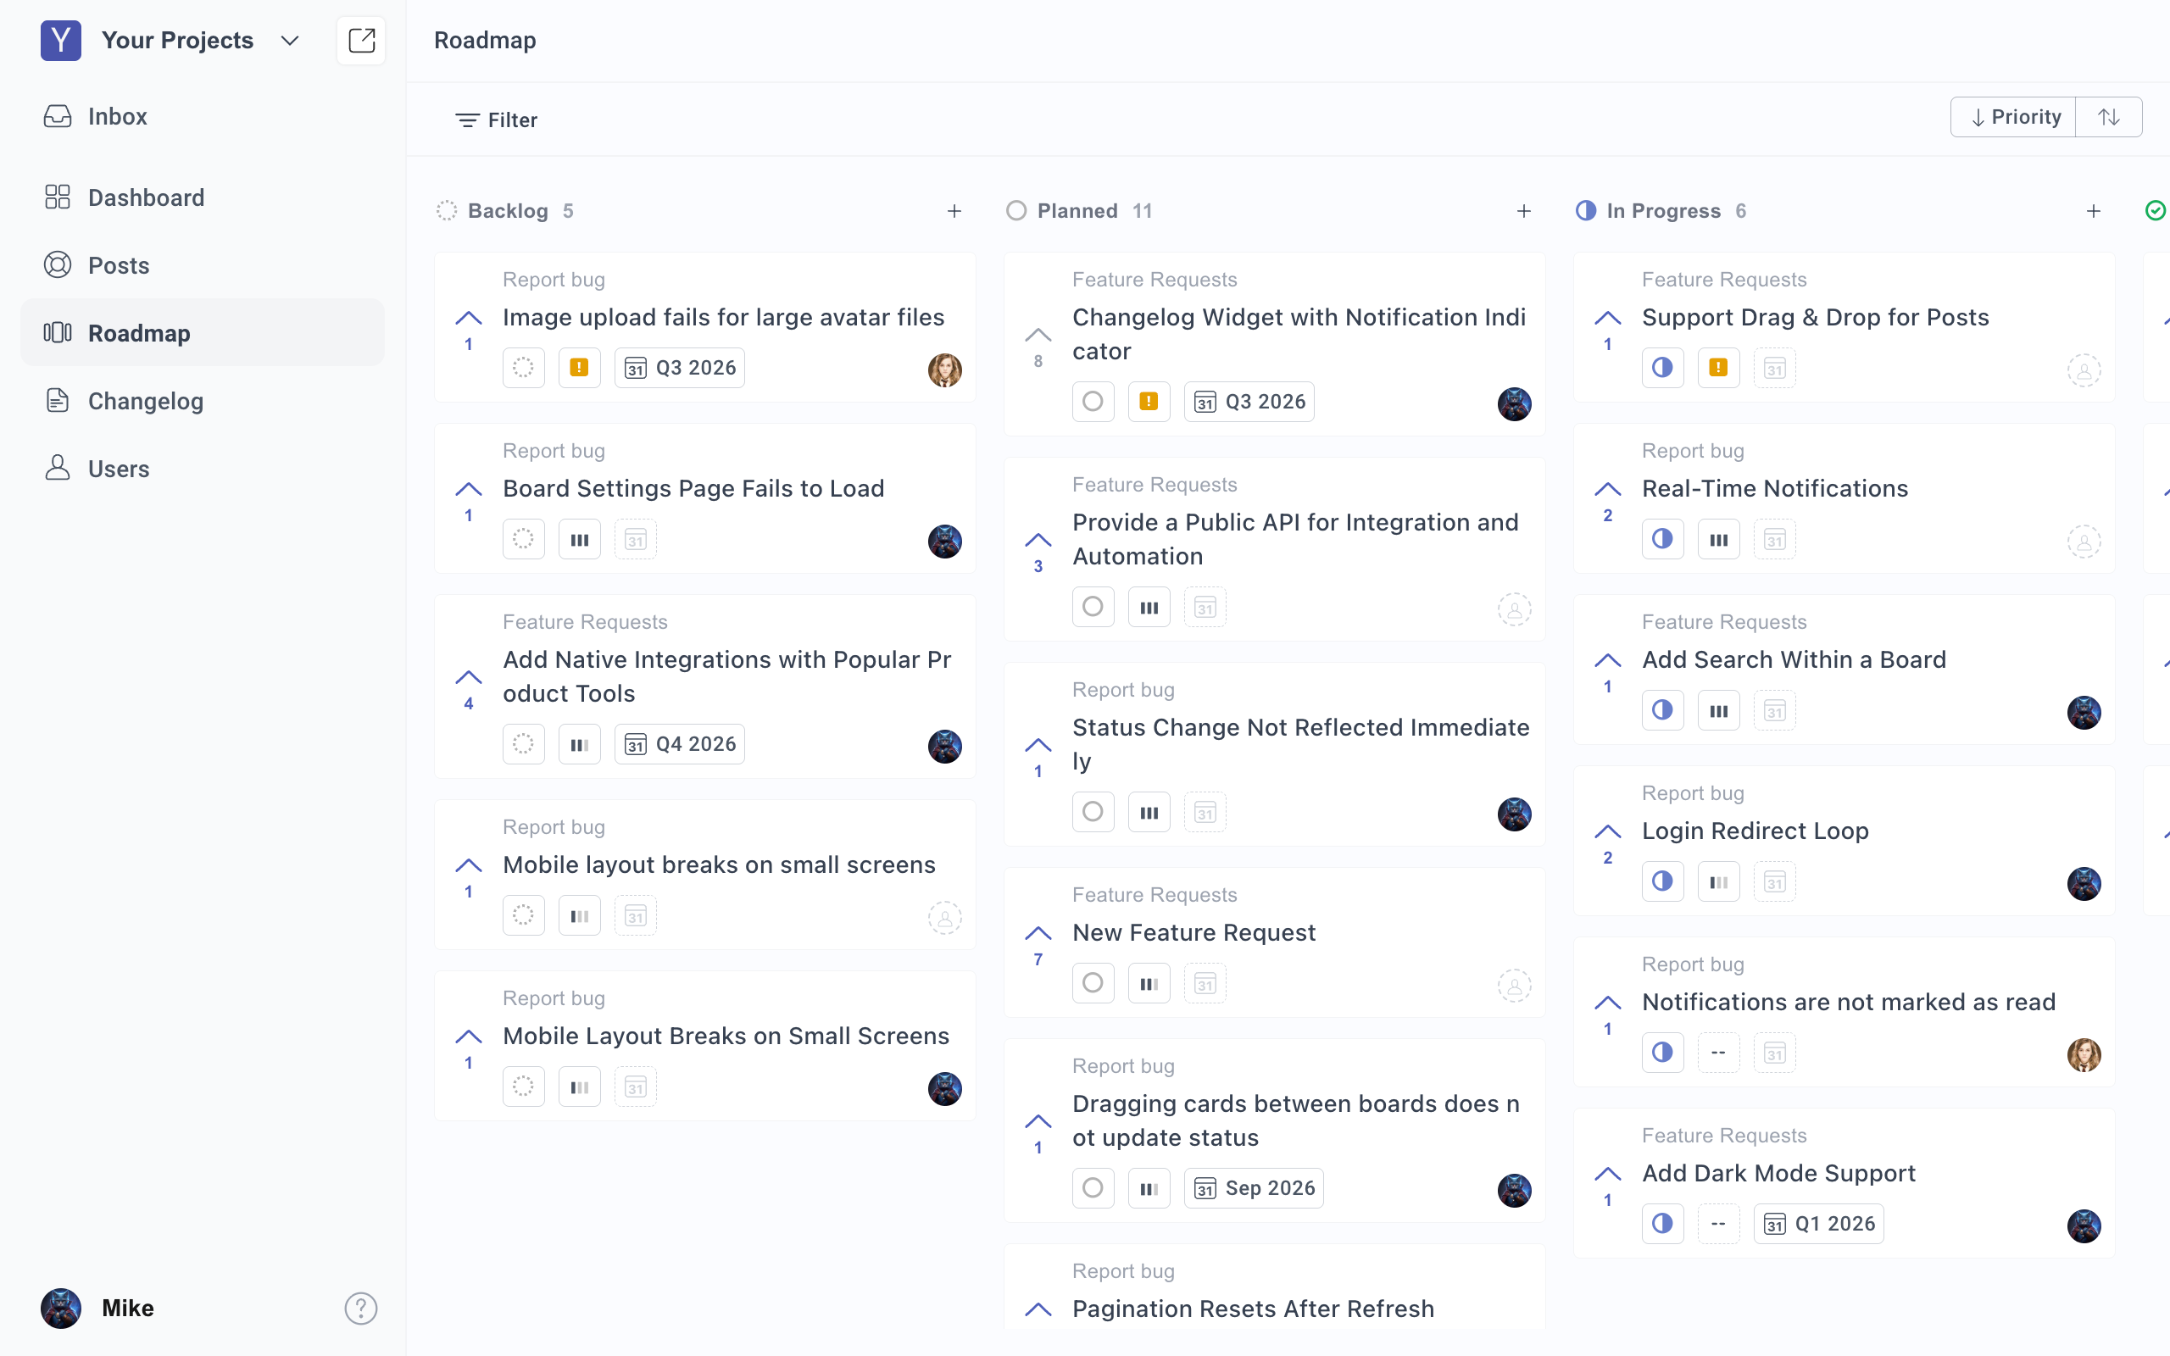Click Mike's profile avatar at bottom
Viewport: 2170px width, 1356px height.
61,1308
